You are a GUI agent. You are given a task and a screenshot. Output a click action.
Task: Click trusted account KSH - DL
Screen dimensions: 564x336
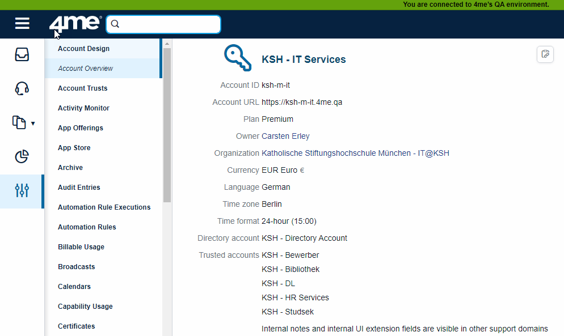coord(278,283)
